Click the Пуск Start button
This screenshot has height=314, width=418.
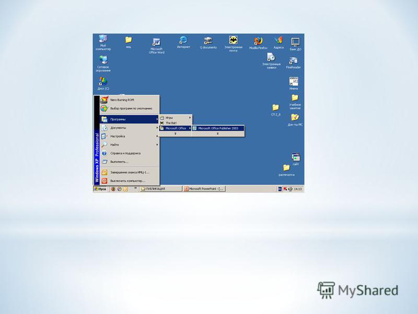point(100,189)
